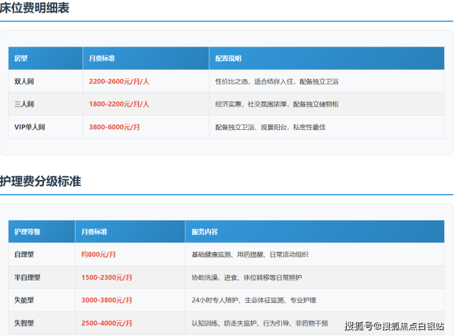Click the 1800-2200元/月/人 price

[119, 105]
